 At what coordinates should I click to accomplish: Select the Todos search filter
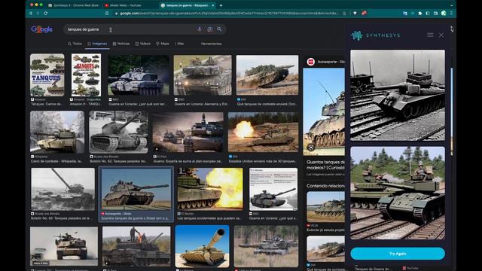[75, 44]
